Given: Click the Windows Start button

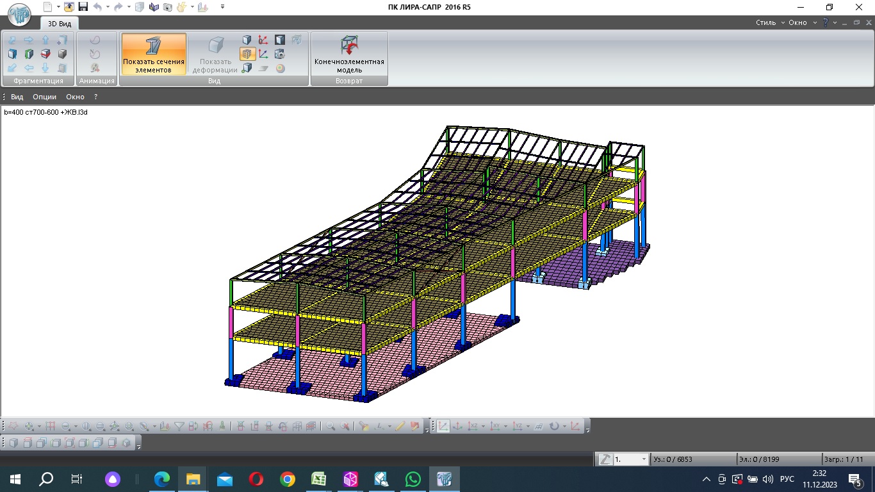Looking at the screenshot, I should [x=15, y=479].
